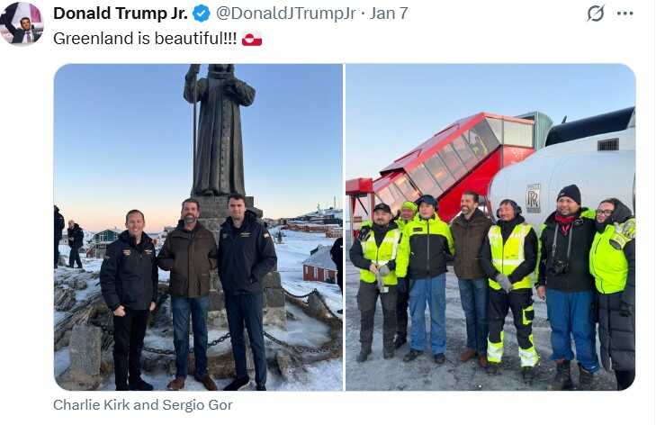Screen dimensions: 656x425
Task: Open the three-dot more options menu
Action: click(x=625, y=14)
